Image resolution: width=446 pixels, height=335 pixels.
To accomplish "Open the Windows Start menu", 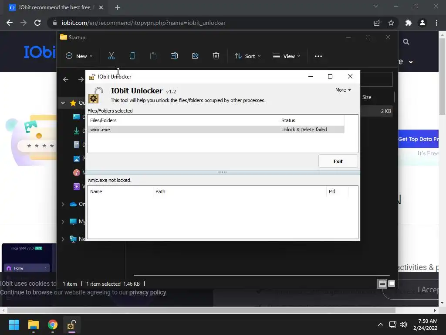I will [x=14, y=325].
